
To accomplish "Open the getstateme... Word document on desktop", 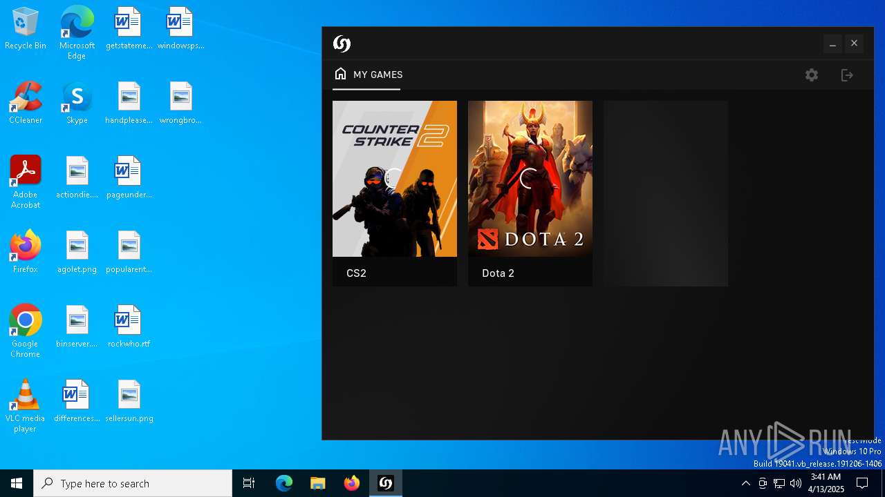I will [x=129, y=28].
